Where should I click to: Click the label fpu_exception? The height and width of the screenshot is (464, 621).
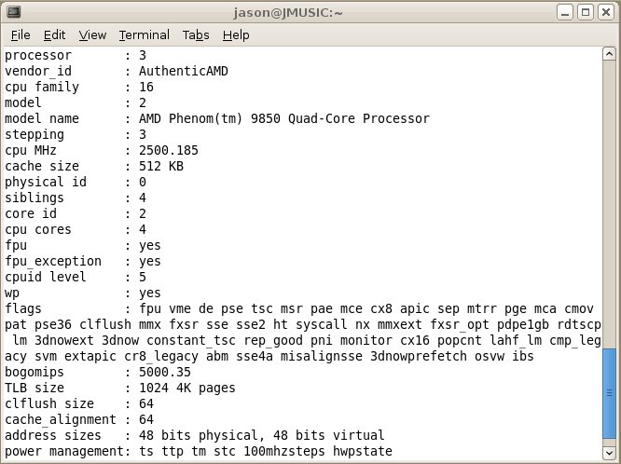[53, 261]
